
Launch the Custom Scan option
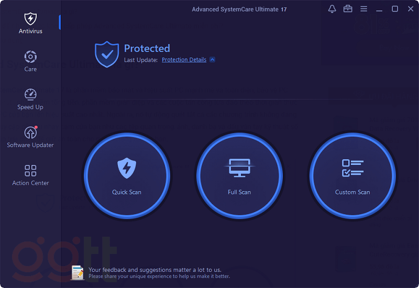[352, 176]
